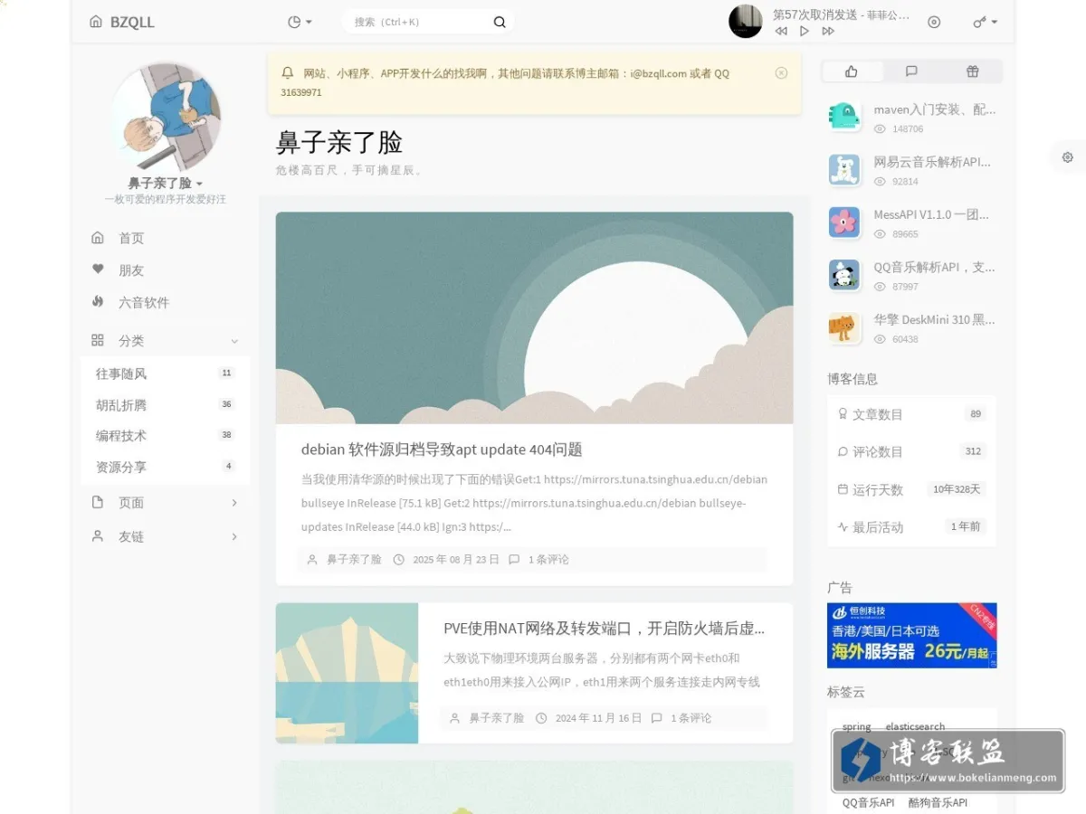1086x814 pixels.
Task: Skip to next track in music player
Action: 828,31
